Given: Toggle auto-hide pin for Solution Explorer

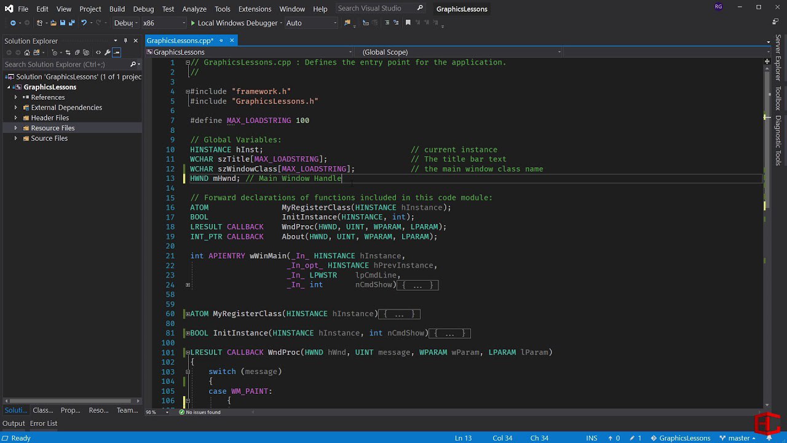Looking at the screenshot, I should click(x=125, y=41).
